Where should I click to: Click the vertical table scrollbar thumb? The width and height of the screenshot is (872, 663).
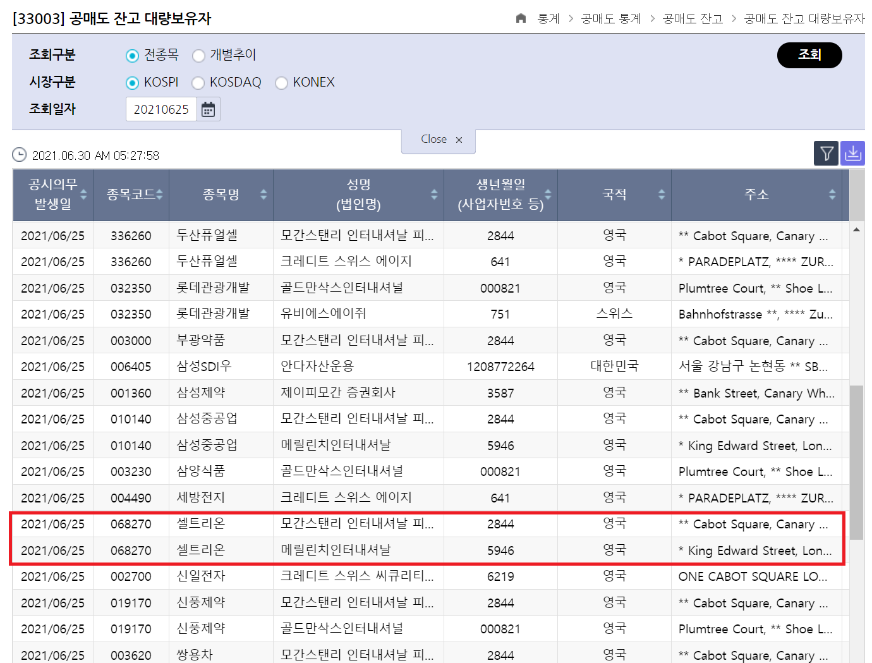tap(856, 461)
